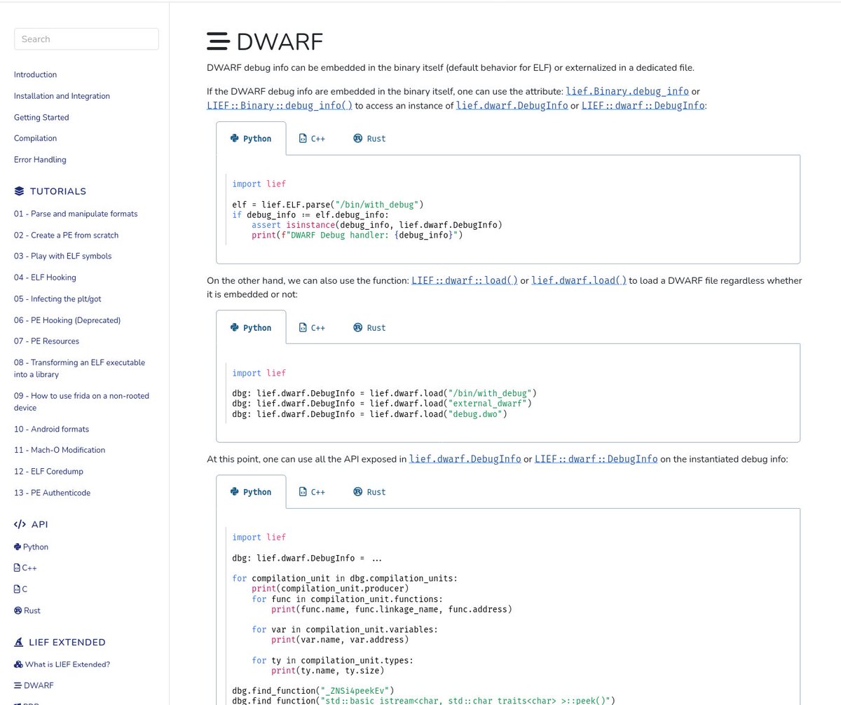Click the C file icon in API sidebar section

(x=17, y=589)
